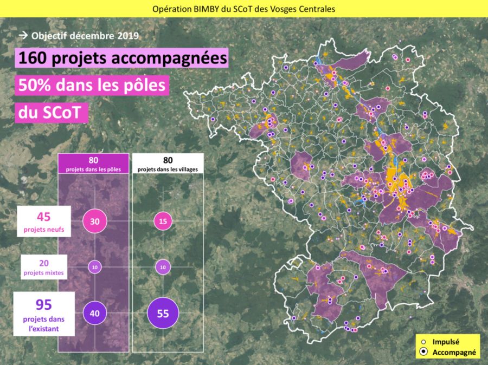Select the 'du SCoT' banner
Viewport: 488px width, 365px height.
tap(52, 112)
